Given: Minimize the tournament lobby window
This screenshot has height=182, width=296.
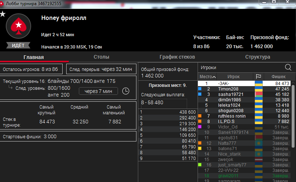Looking at the screenshot, I should coord(264,3).
